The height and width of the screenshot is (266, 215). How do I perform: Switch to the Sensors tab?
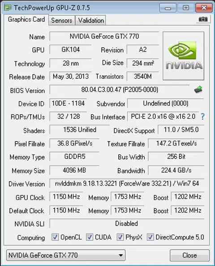61,21
